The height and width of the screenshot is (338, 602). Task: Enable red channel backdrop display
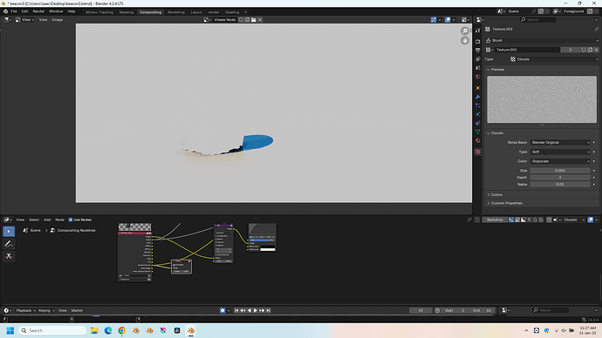tap(529, 220)
